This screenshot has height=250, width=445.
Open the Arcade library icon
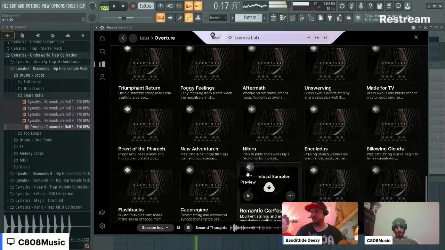102,64
